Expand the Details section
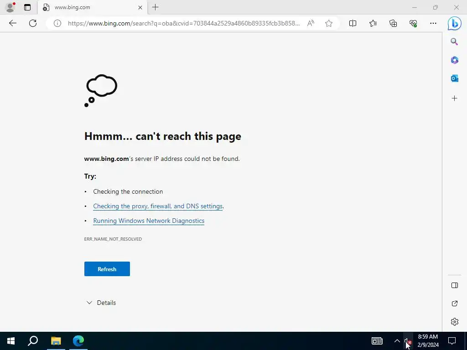Viewport: 467px width, 350px height. point(101,303)
